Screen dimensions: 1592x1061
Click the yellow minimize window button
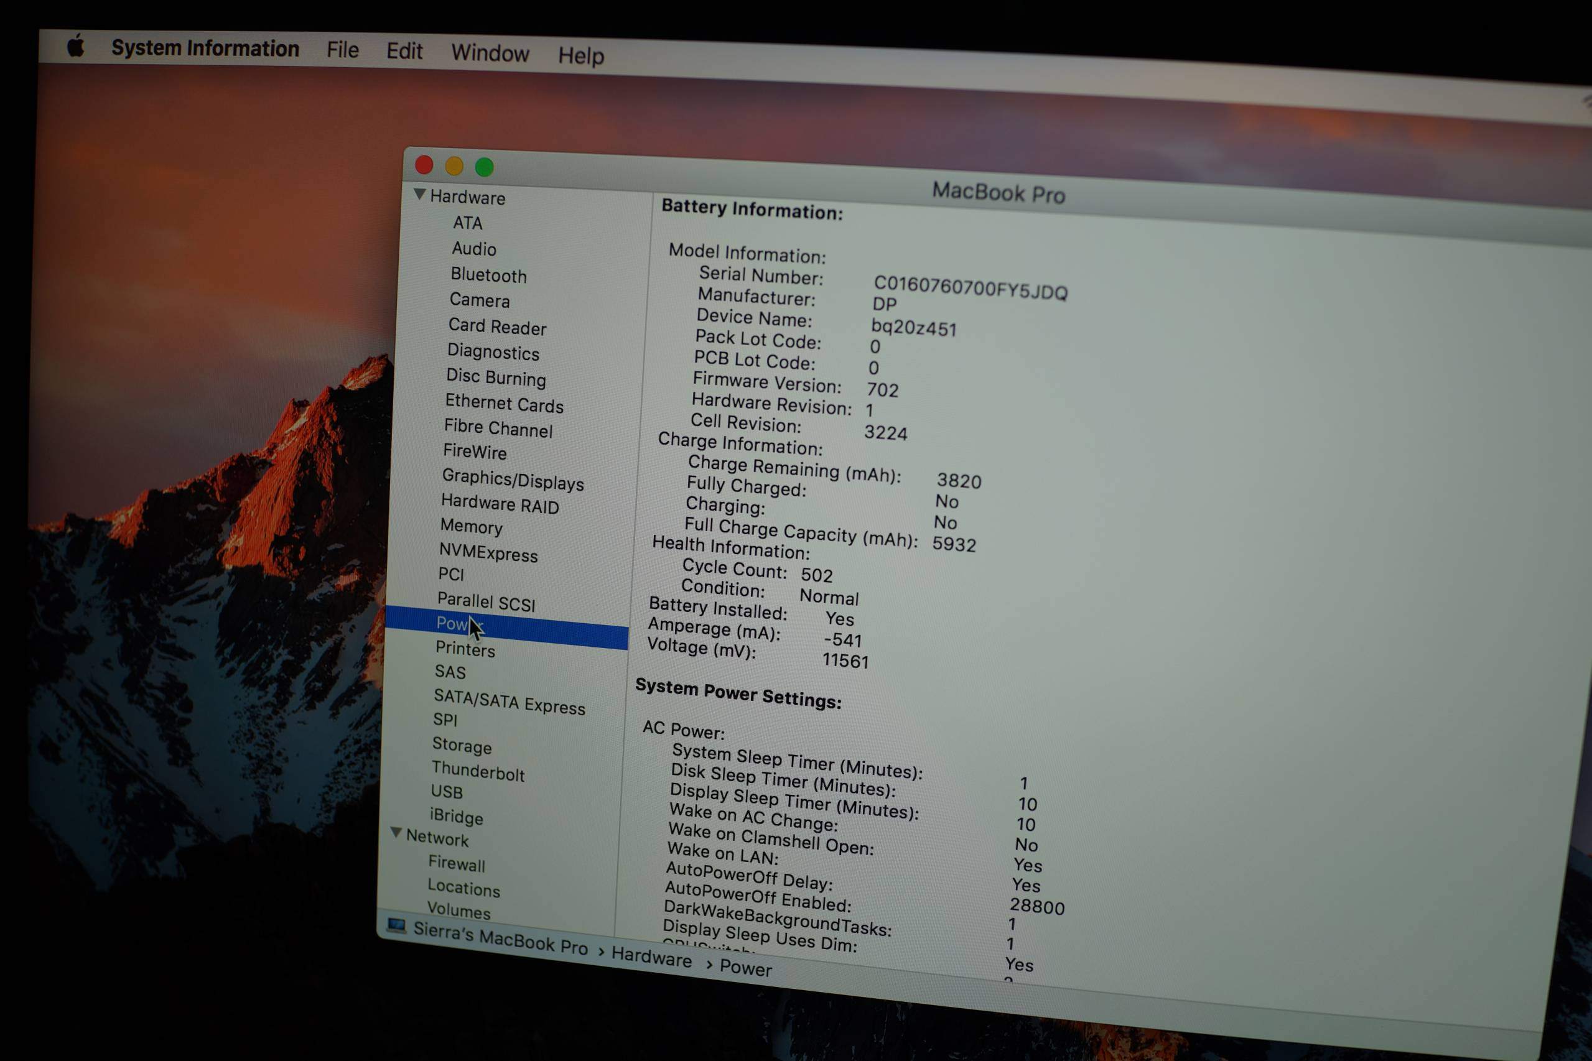click(x=454, y=166)
